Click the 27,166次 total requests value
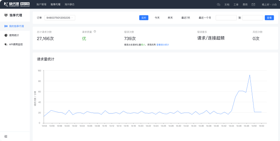Viewport: 280px width, 141px height. pos(45,39)
